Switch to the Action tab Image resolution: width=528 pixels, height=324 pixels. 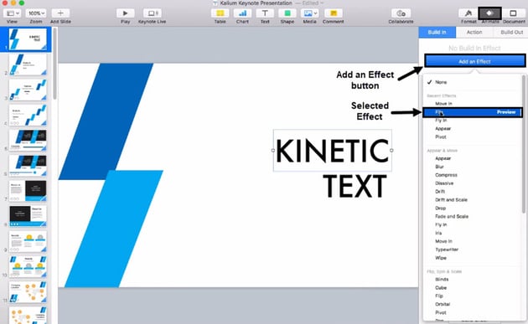tap(474, 33)
